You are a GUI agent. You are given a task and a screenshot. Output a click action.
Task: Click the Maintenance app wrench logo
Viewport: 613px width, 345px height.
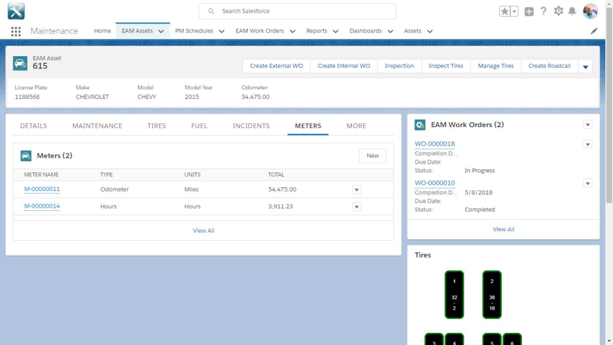tap(16, 11)
